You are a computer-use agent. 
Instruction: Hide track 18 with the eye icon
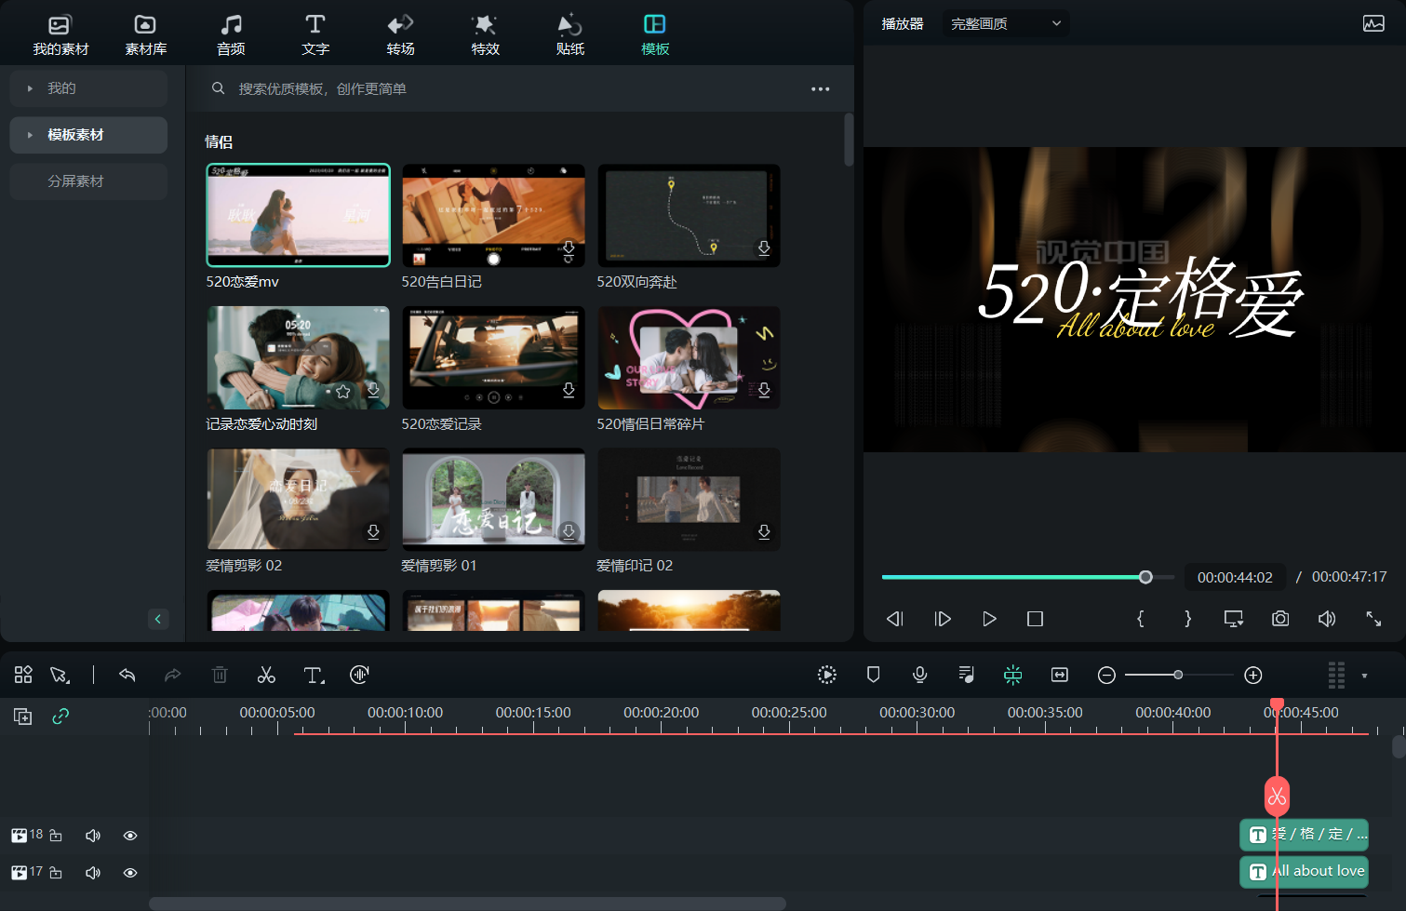[x=130, y=836]
